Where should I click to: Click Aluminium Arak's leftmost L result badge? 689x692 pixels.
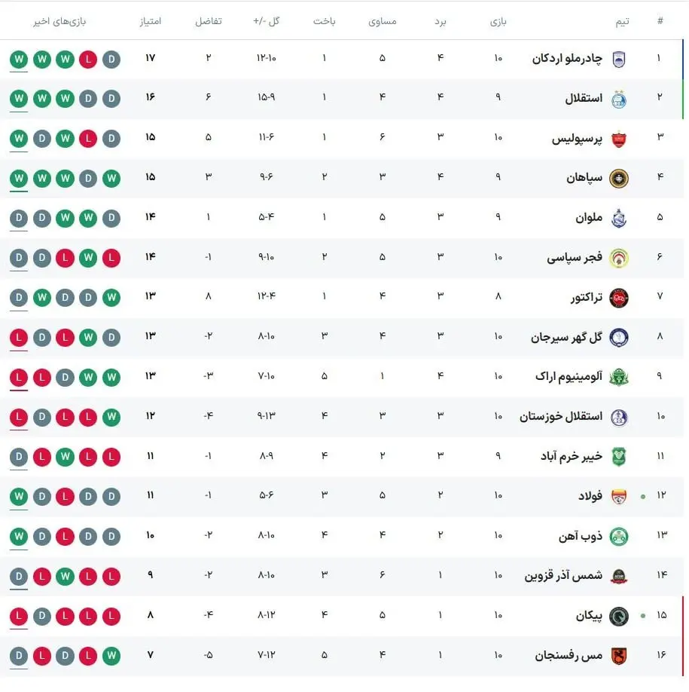click(x=19, y=376)
